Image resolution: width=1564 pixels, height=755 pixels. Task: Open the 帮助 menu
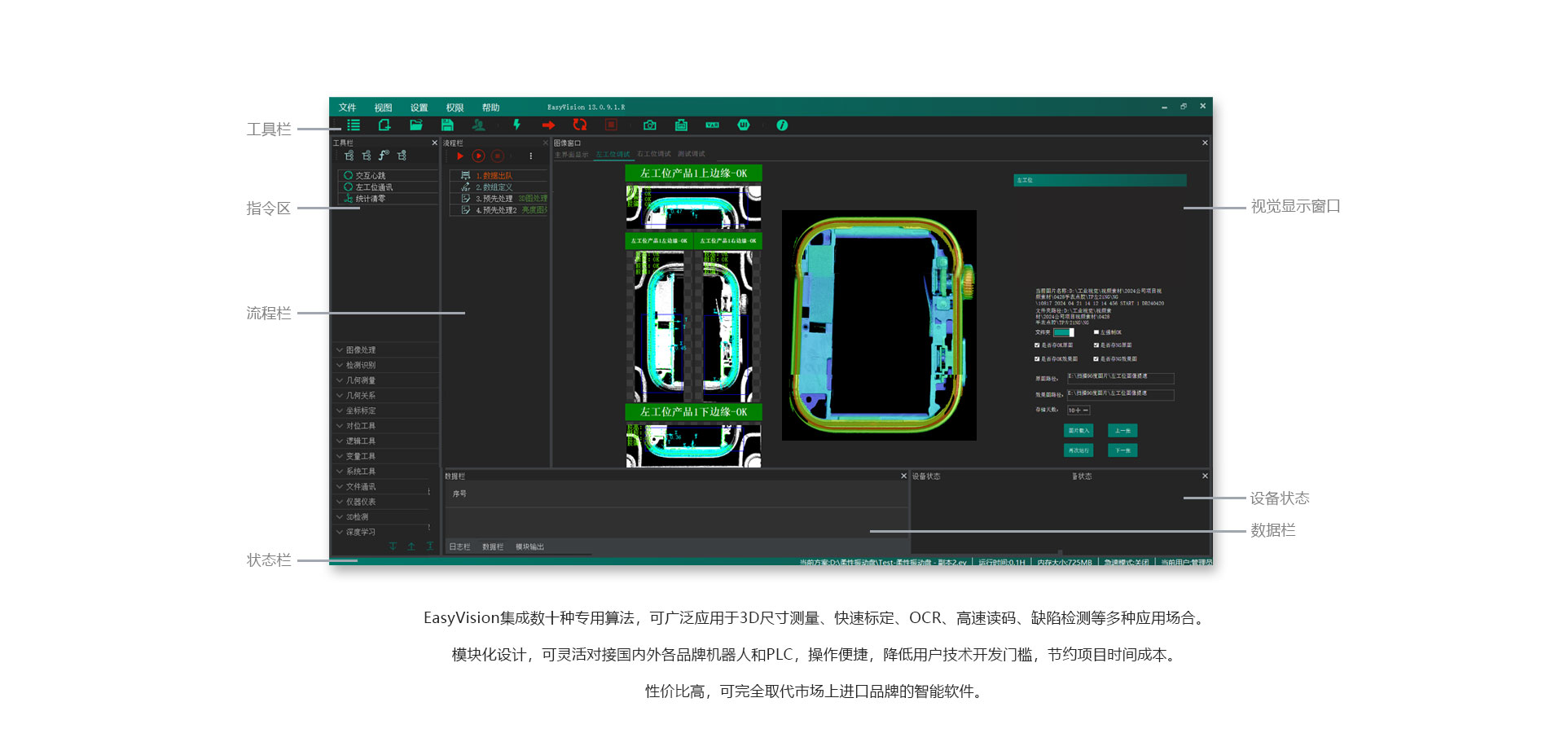coord(491,108)
